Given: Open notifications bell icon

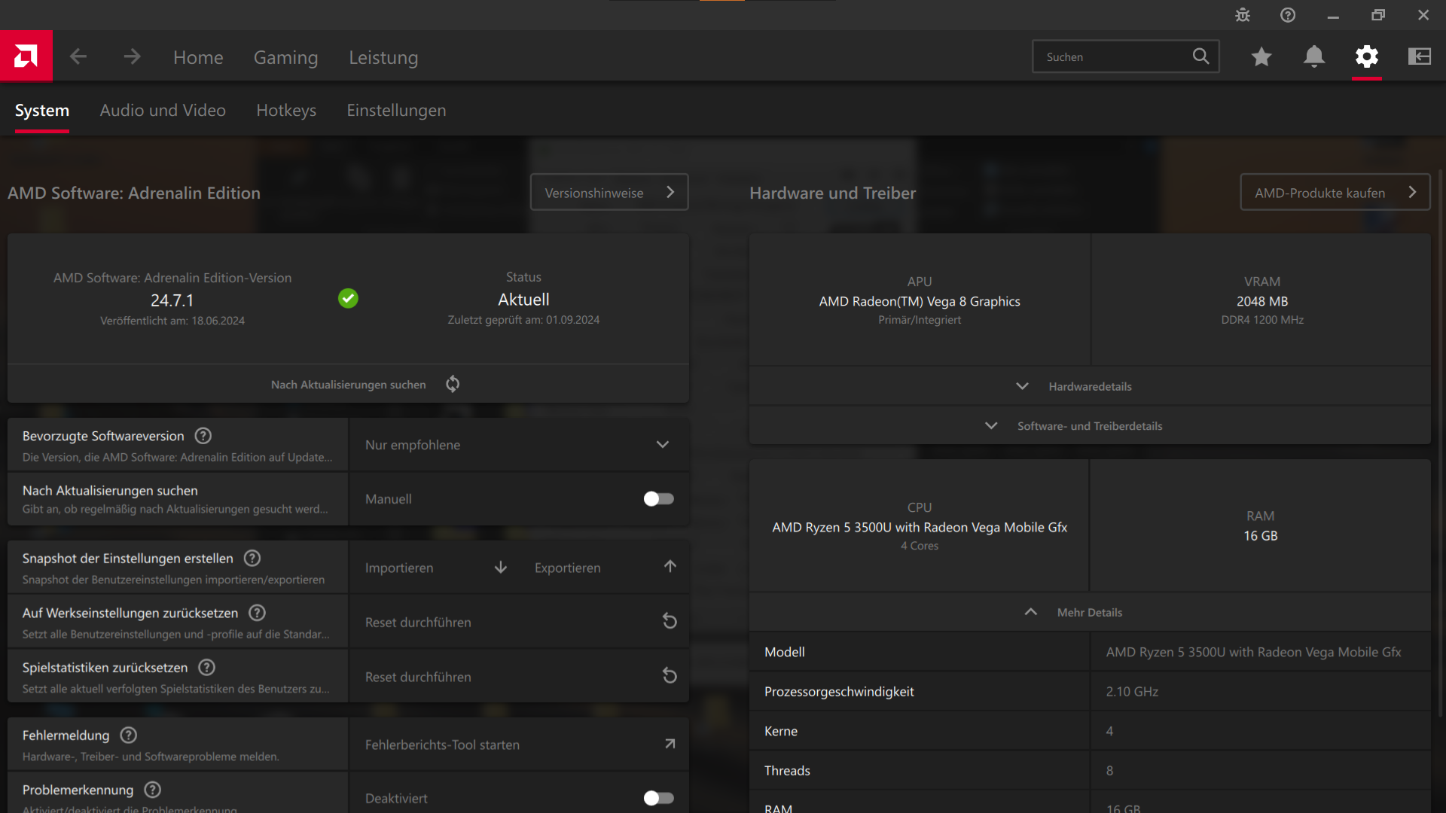Looking at the screenshot, I should coord(1314,56).
